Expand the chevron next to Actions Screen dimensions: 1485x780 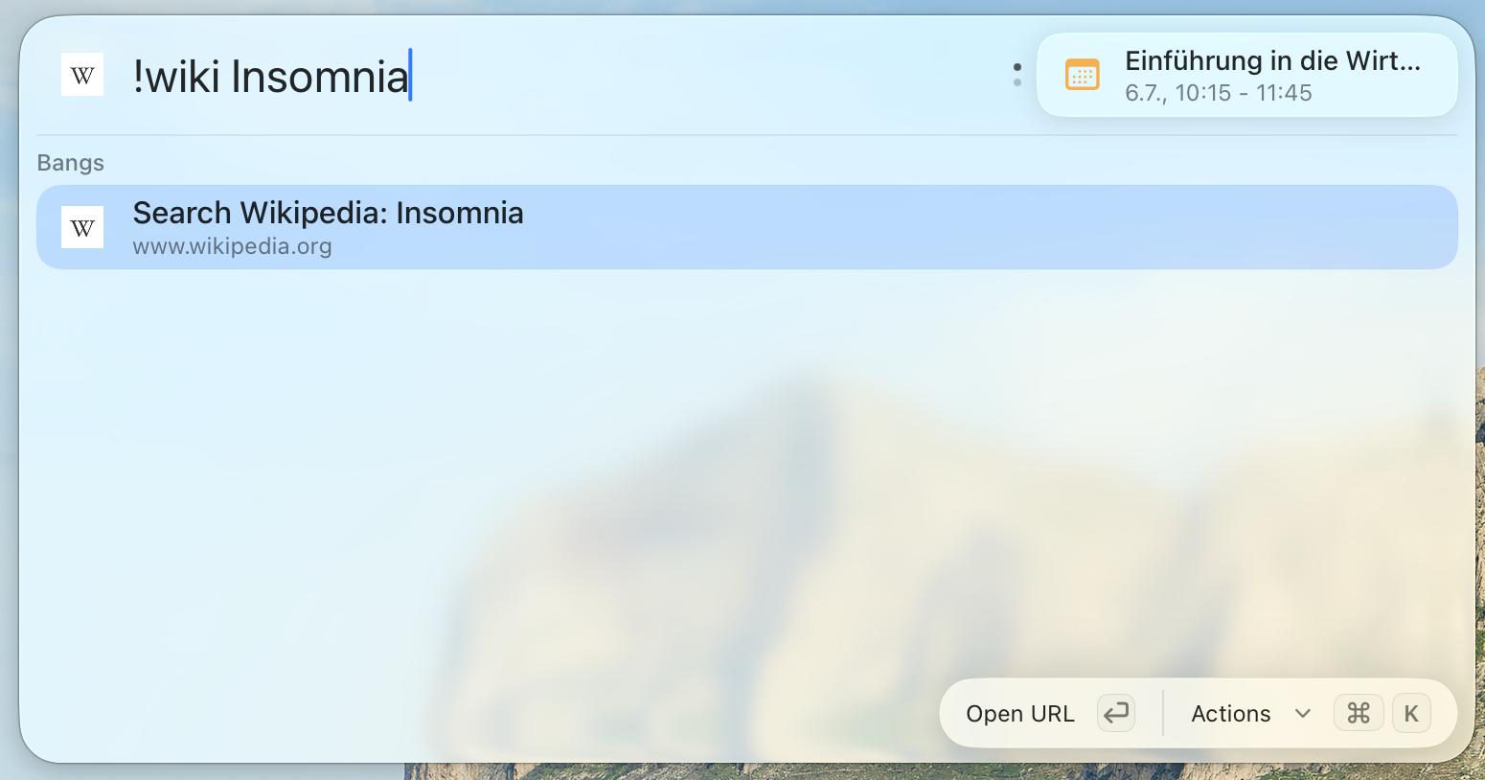(1302, 714)
